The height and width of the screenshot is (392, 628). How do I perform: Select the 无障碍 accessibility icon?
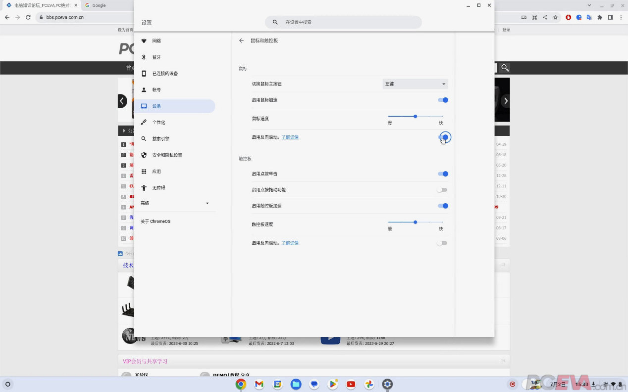point(144,187)
